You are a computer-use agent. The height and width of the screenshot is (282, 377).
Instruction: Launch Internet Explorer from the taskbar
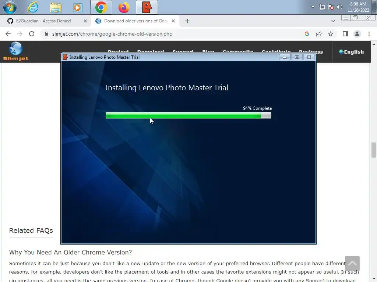tap(33, 7)
